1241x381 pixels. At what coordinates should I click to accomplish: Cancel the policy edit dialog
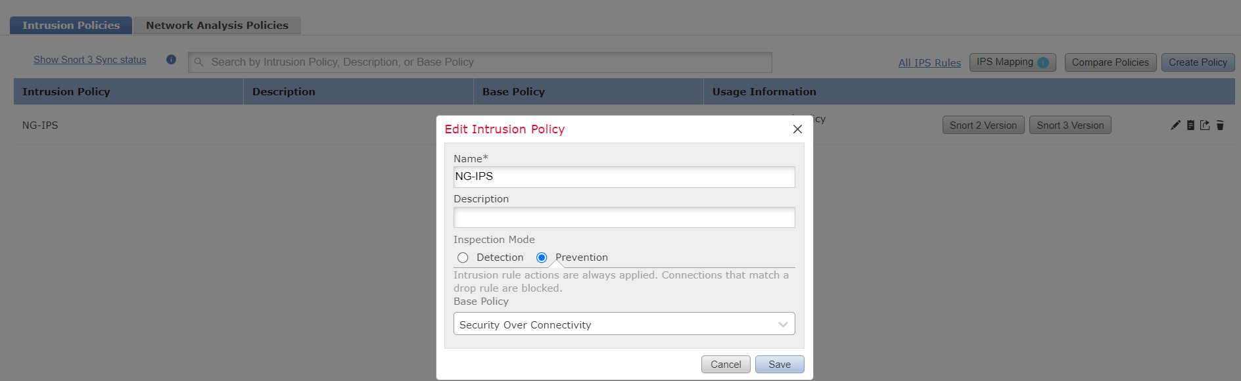click(x=725, y=365)
